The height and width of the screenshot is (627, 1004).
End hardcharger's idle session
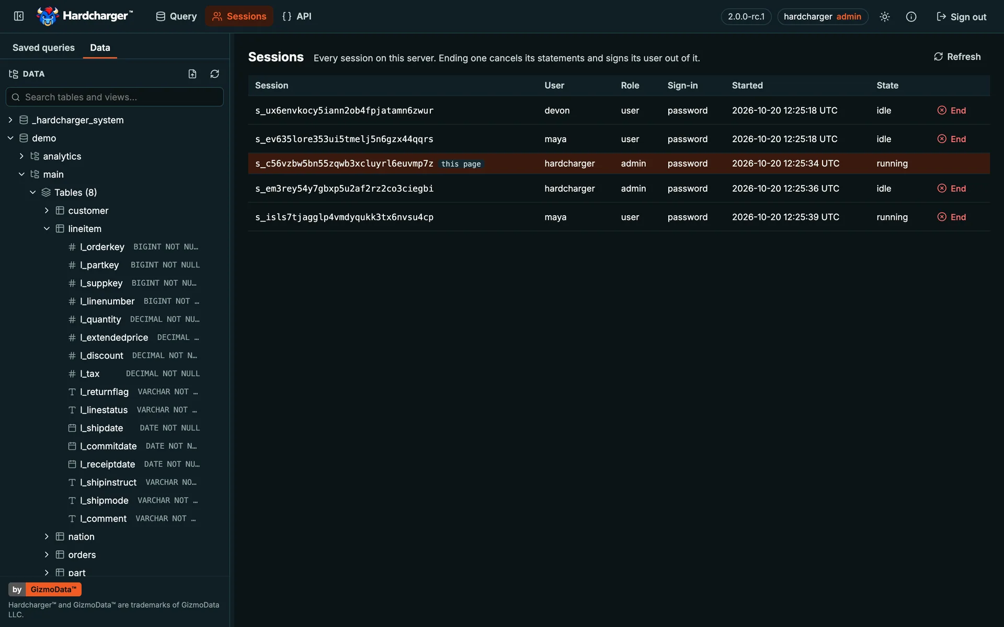click(952, 189)
